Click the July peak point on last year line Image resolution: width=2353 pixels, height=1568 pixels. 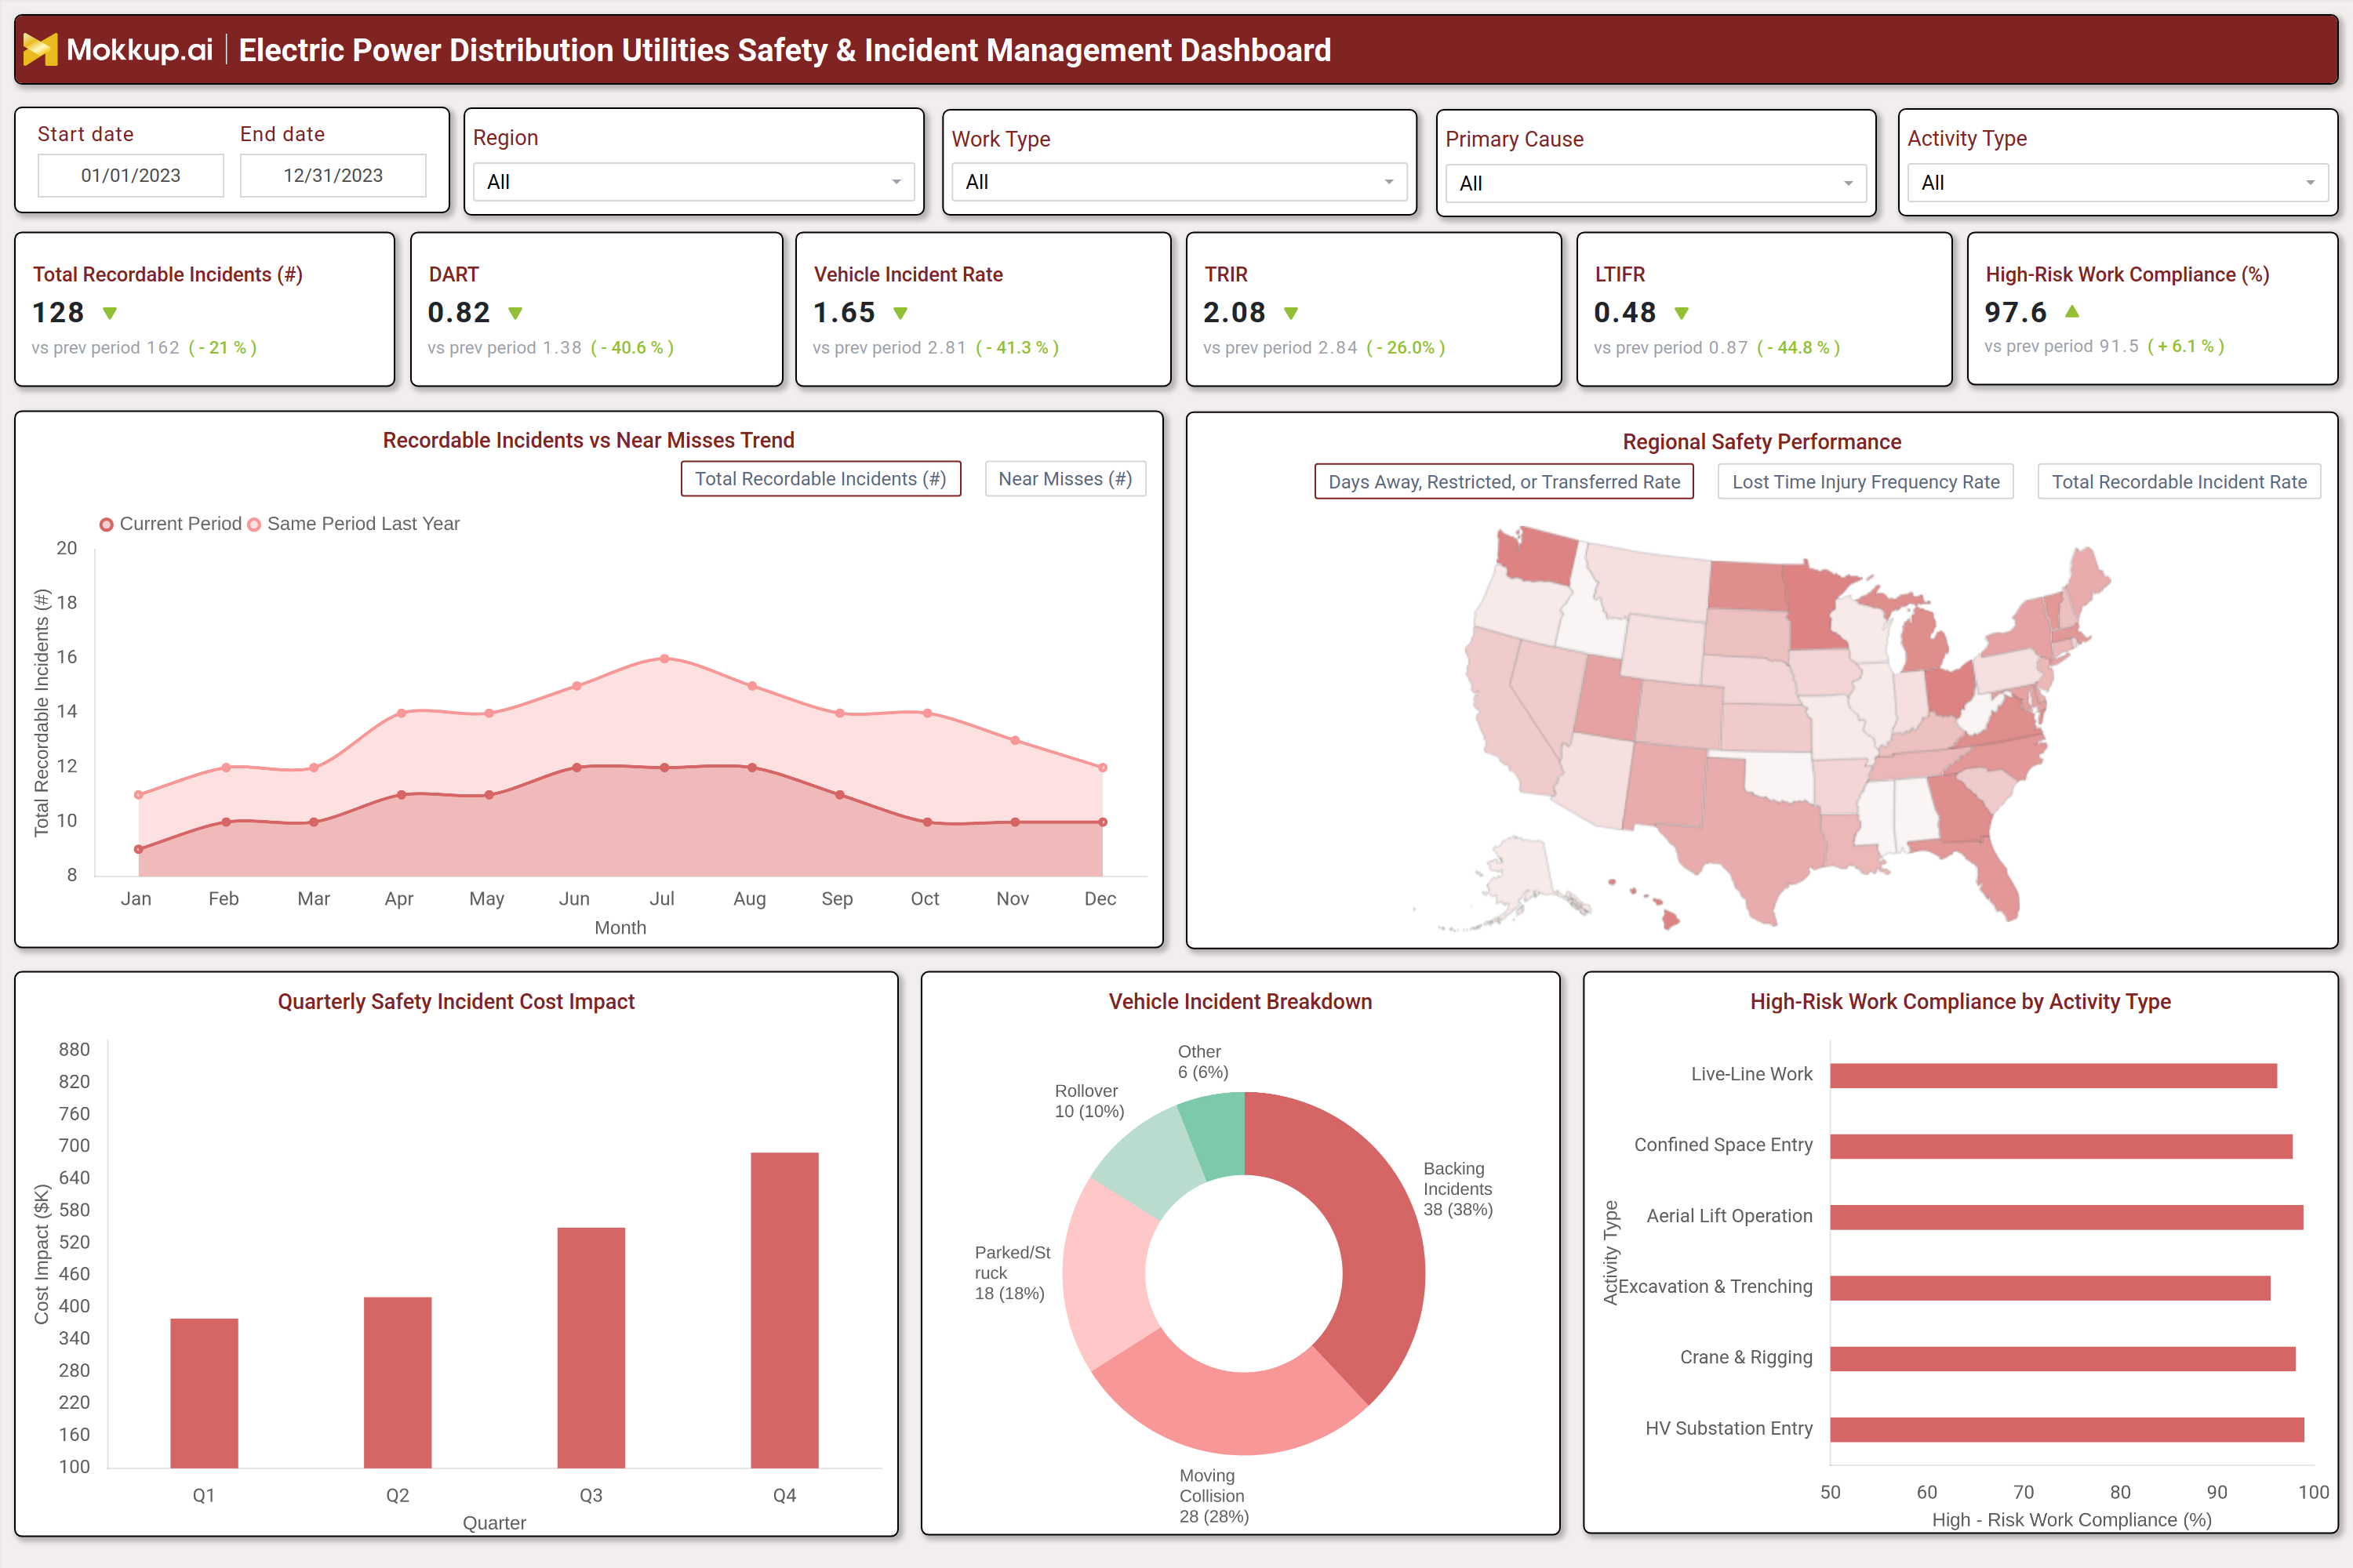pos(664,659)
